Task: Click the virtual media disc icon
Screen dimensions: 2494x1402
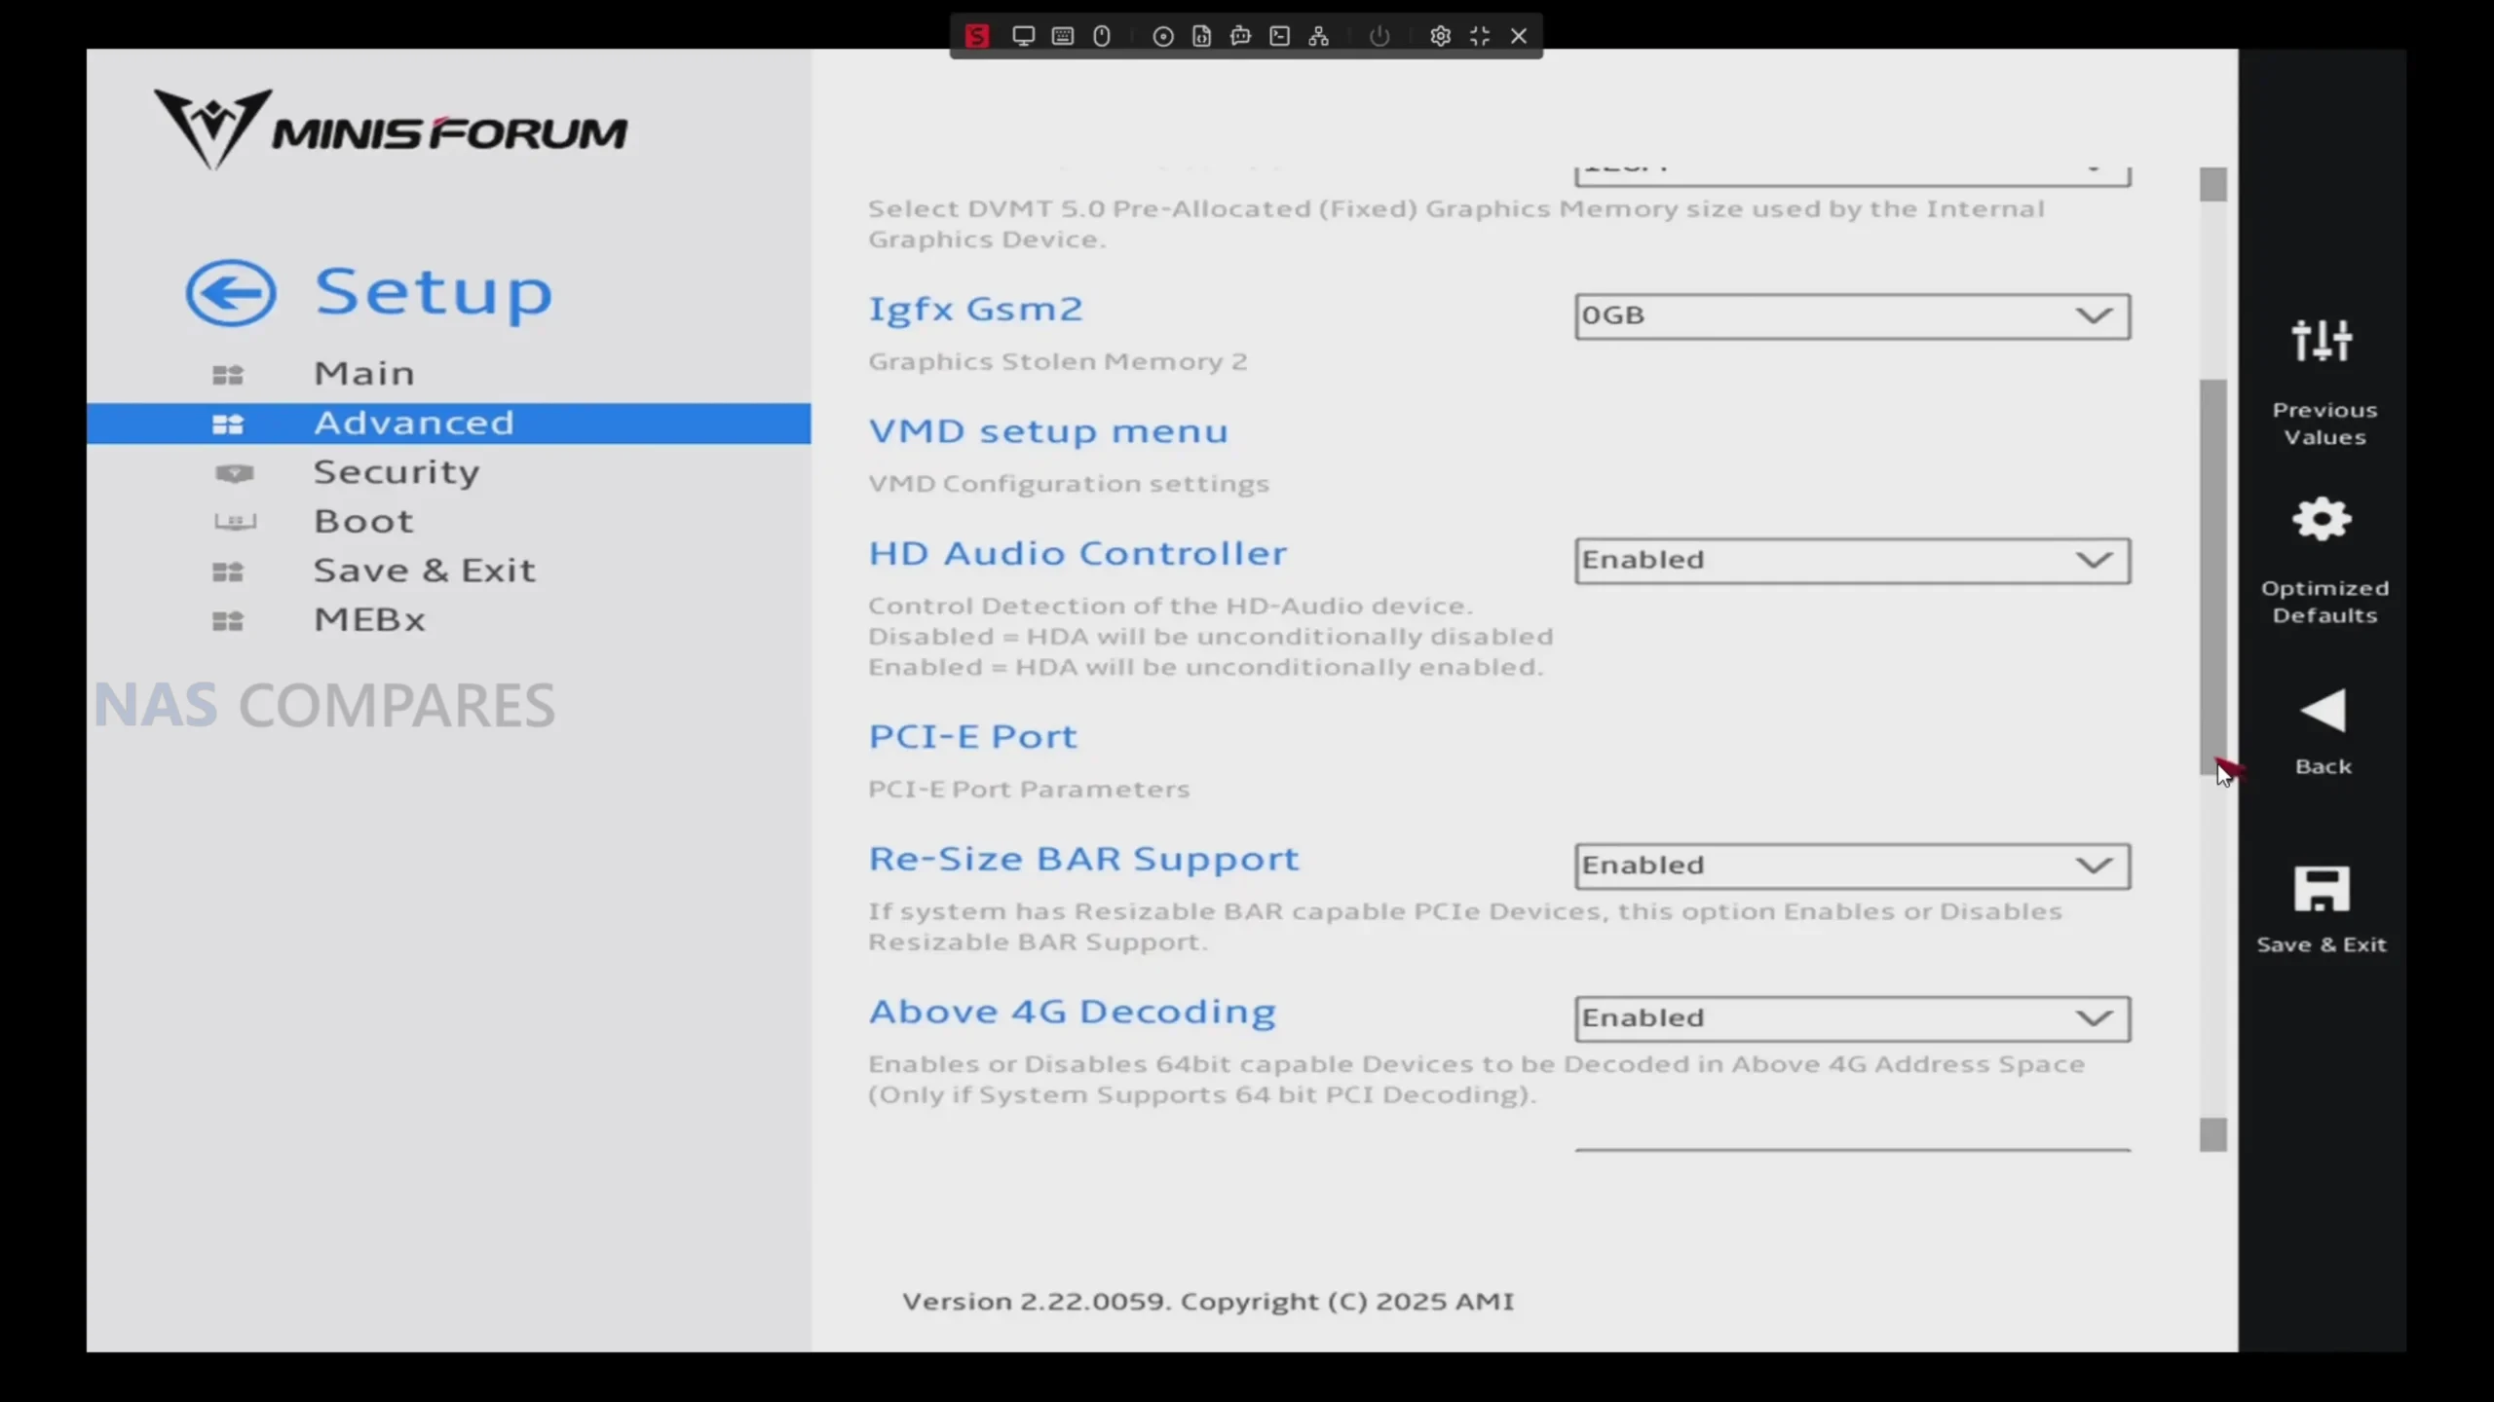Action: [1162, 36]
